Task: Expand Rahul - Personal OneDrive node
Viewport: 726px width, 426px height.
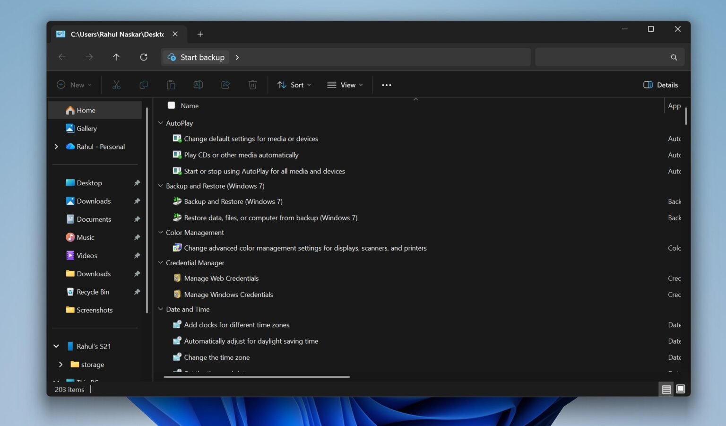Action: point(56,147)
